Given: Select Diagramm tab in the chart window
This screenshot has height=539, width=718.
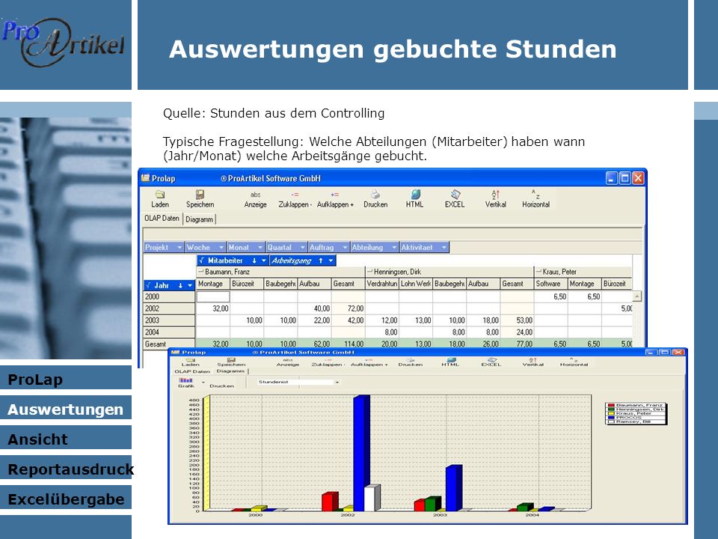Looking at the screenshot, I should pyautogui.click(x=230, y=371).
